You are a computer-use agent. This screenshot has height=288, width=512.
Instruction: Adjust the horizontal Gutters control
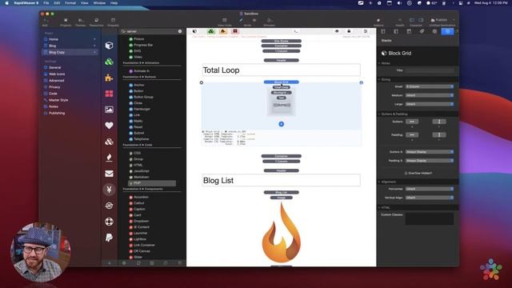point(412,122)
